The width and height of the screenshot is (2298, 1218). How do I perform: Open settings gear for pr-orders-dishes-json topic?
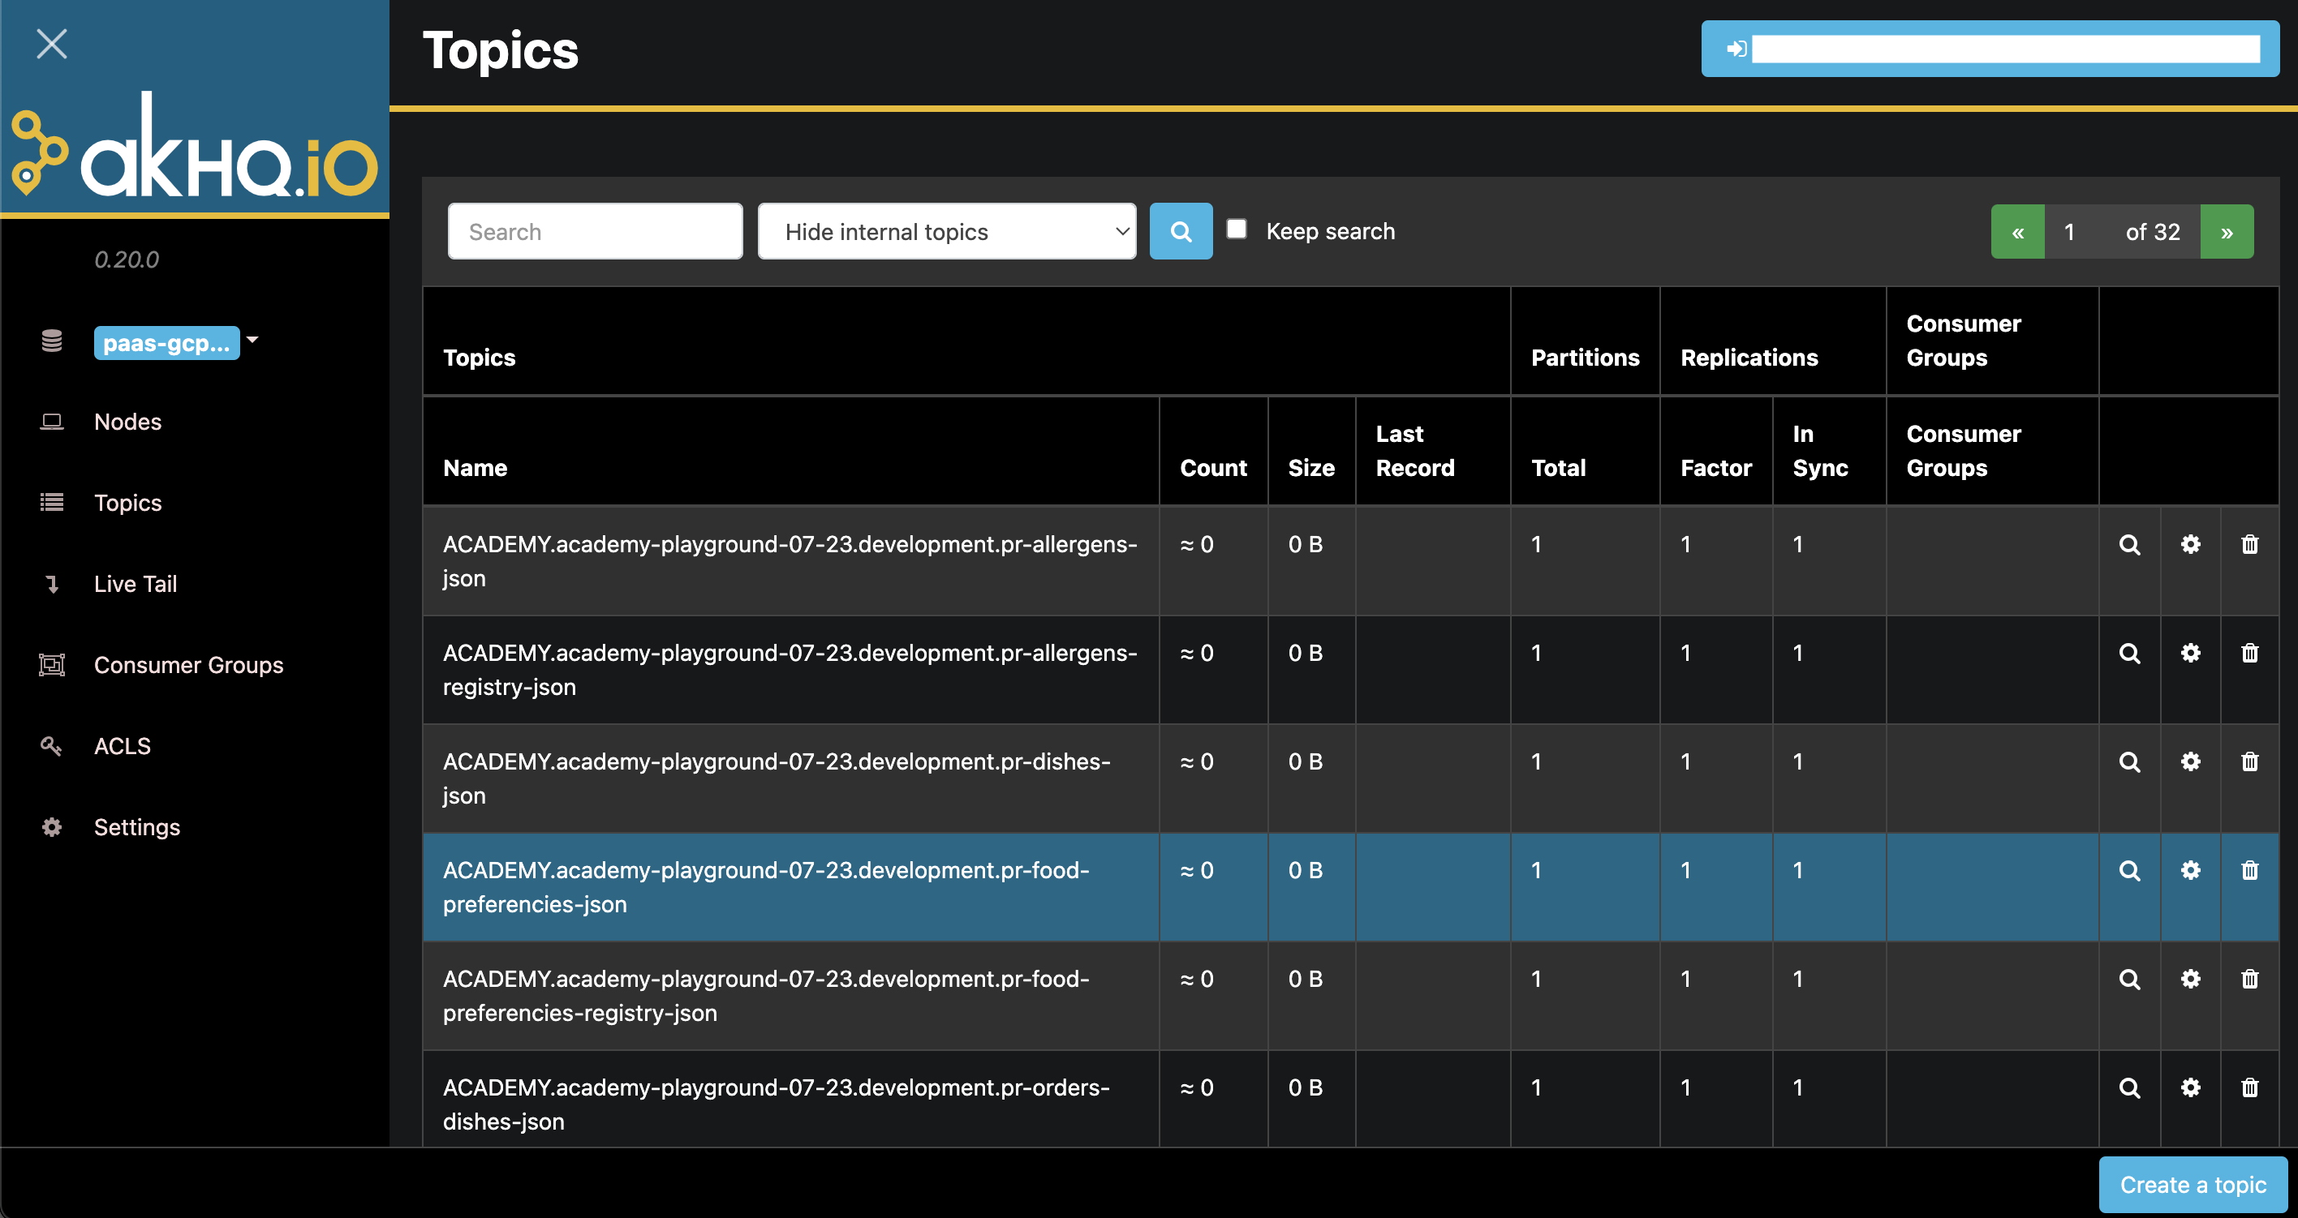[x=2190, y=1087]
